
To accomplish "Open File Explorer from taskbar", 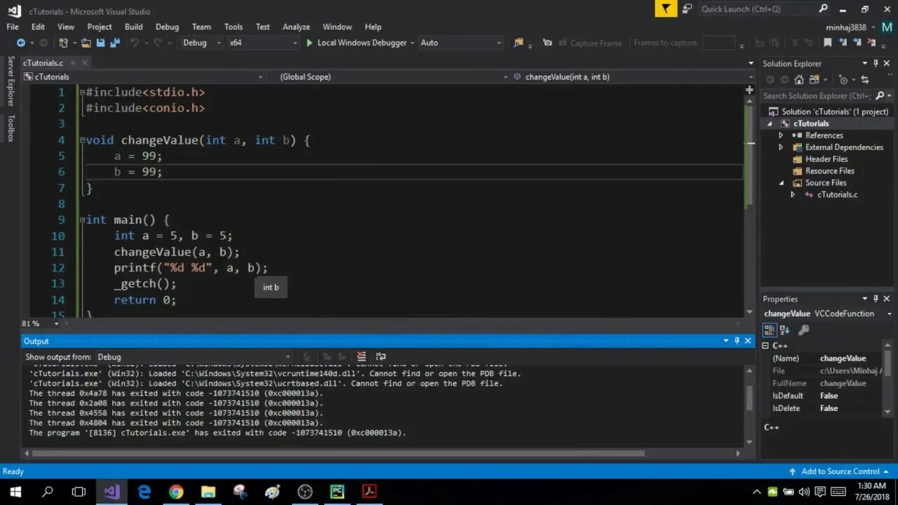I will click(x=208, y=492).
